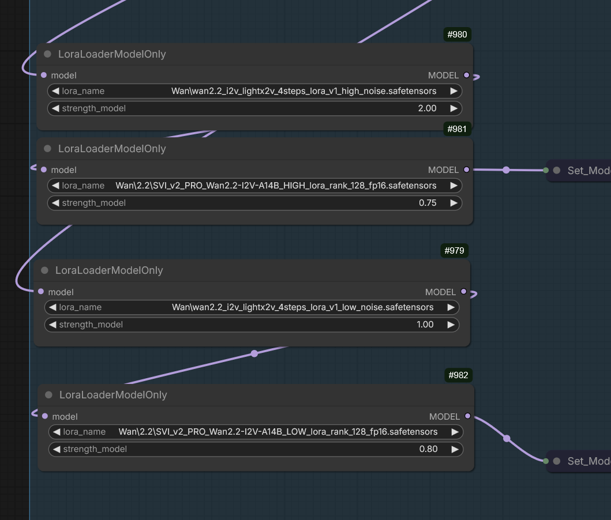Click the link midpoint dot after node #981 output
This screenshot has width=611, height=520.
pyautogui.click(x=506, y=170)
